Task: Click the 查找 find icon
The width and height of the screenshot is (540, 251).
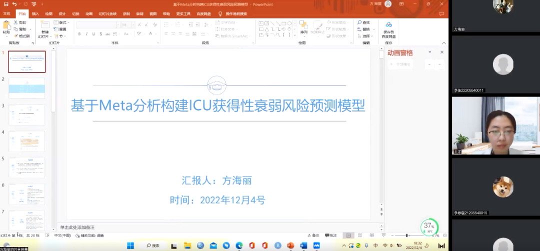Action: pyautogui.click(x=364, y=22)
